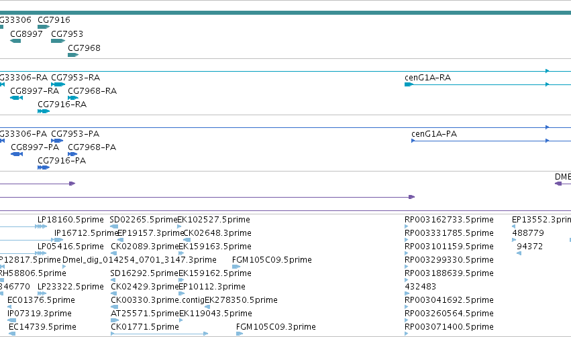Select EST LP23322.5prime

(x=70, y=287)
